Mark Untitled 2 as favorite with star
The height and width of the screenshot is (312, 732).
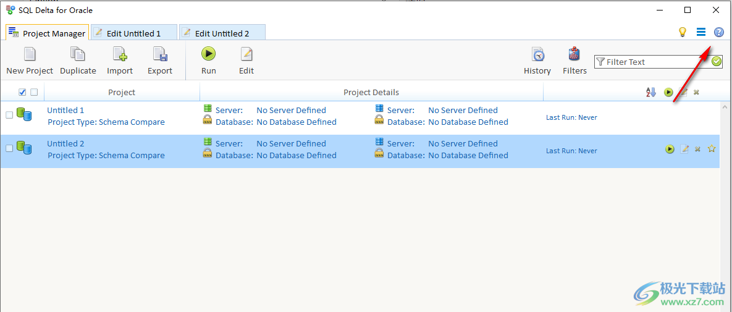click(x=712, y=148)
